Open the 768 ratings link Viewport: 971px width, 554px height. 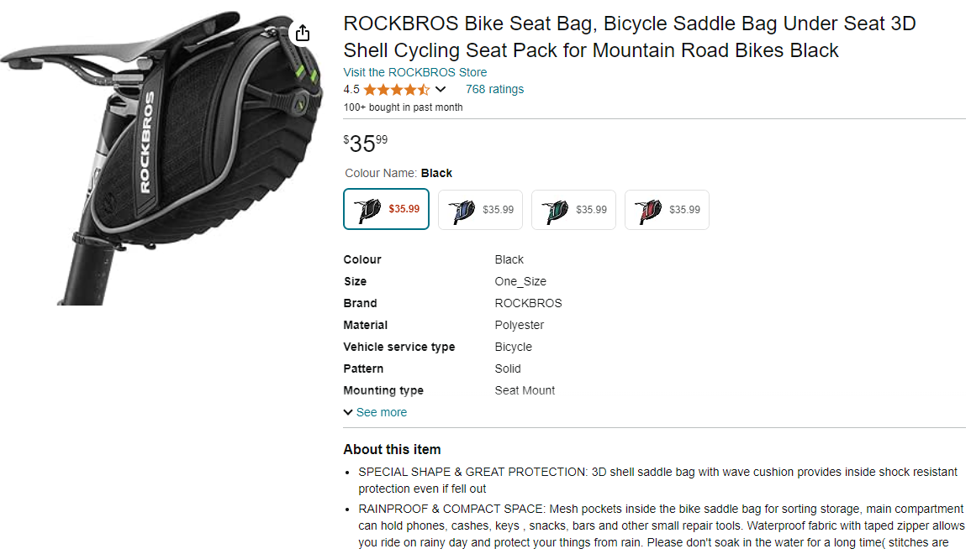pos(494,90)
